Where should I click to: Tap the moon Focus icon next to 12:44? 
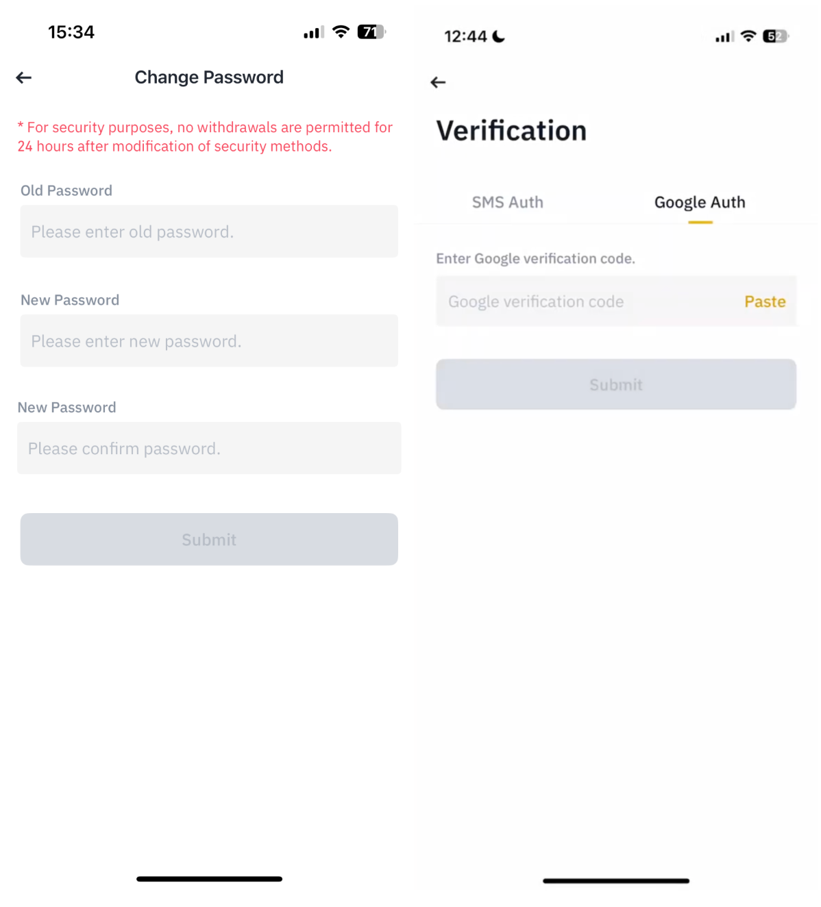[499, 36]
